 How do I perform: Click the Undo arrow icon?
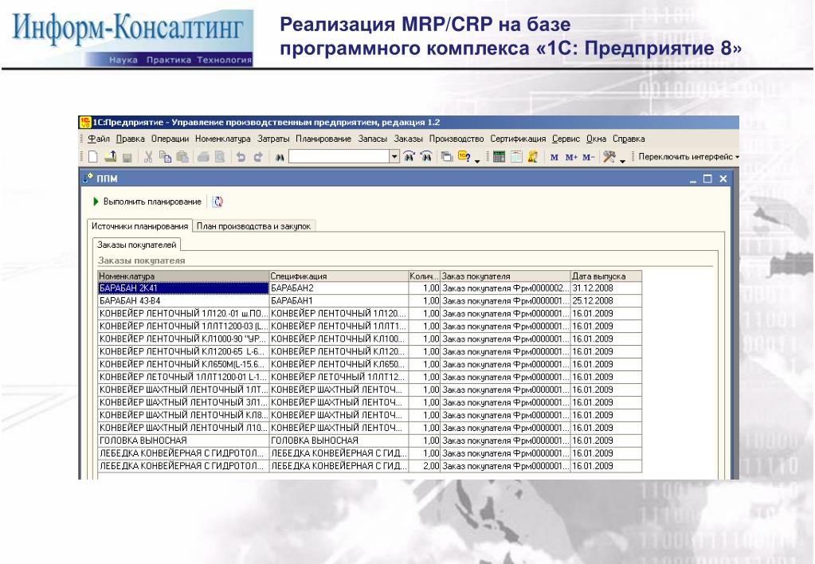(x=241, y=156)
